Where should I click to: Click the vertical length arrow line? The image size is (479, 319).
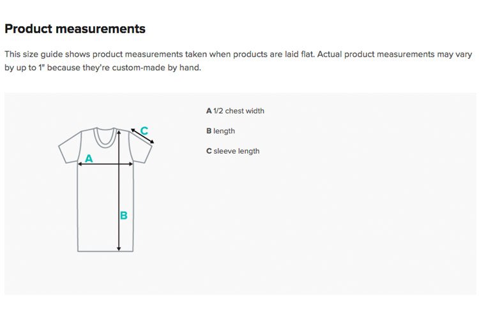click(x=119, y=191)
